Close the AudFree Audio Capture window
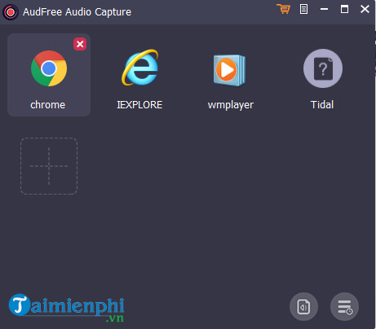The height and width of the screenshot is (329, 376). coord(365,9)
